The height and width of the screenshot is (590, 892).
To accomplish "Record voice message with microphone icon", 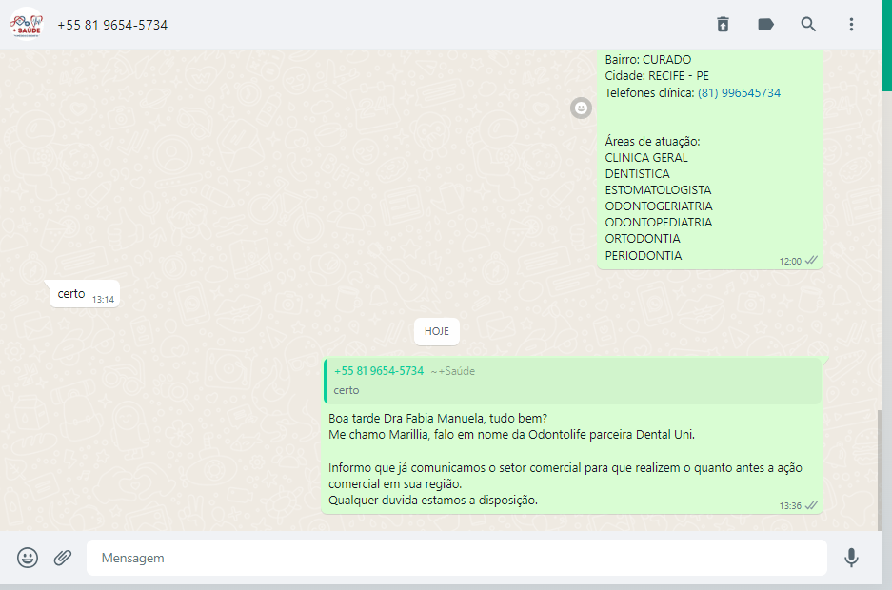I will point(851,558).
